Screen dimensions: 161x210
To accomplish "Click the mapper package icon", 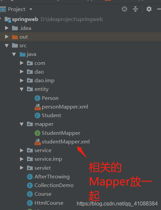I will pos(30,124).
